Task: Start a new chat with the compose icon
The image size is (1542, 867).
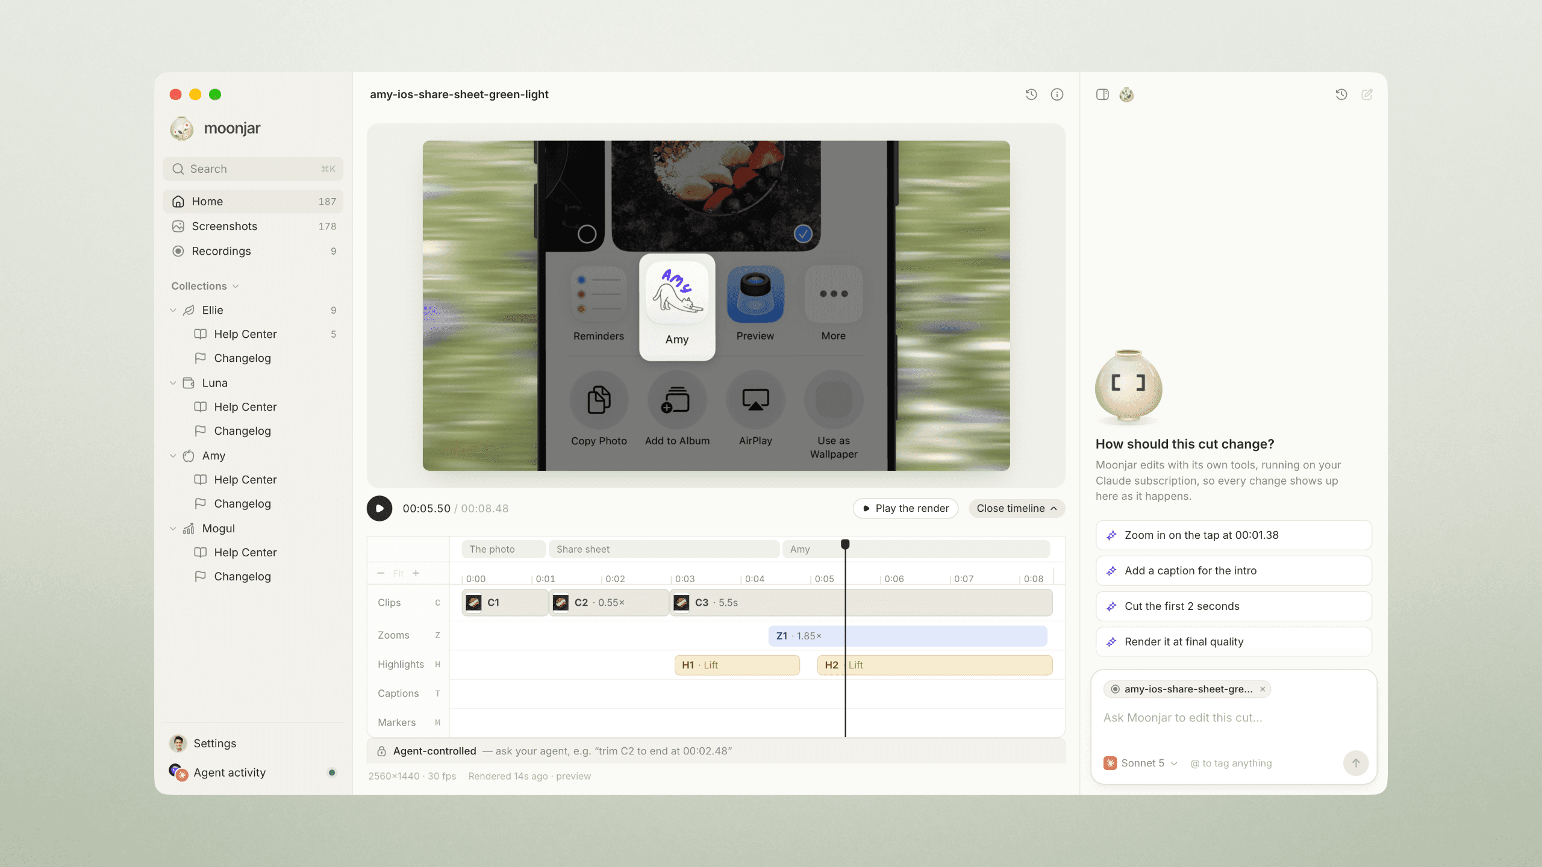Action: [1367, 95]
